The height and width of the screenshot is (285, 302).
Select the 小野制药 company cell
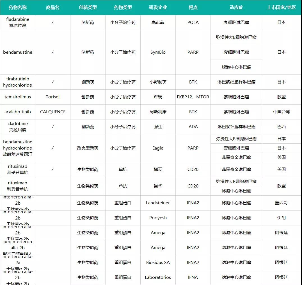point(158,82)
